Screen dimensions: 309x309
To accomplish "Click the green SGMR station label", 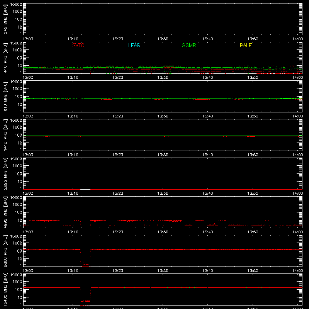I will (x=189, y=45).
